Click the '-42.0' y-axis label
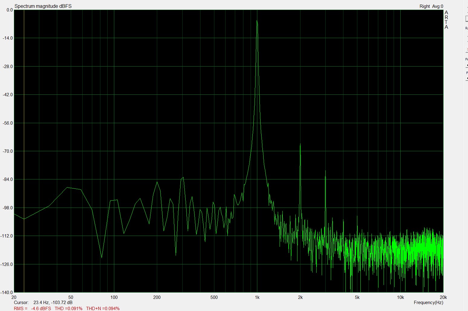This screenshot has height=311, width=468. (8, 95)
